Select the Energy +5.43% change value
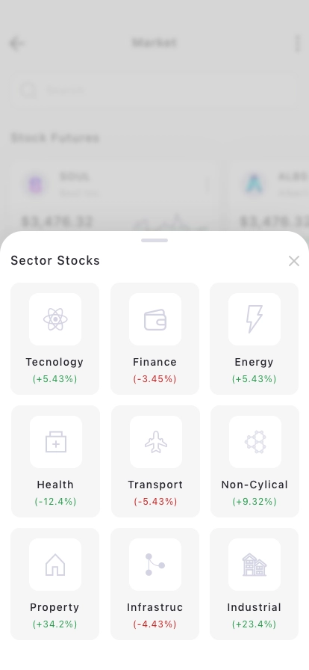 point(254,379)
